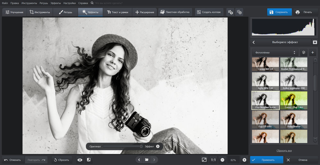
Task: Open Пакетная обработка
Action: coord(175,12)
